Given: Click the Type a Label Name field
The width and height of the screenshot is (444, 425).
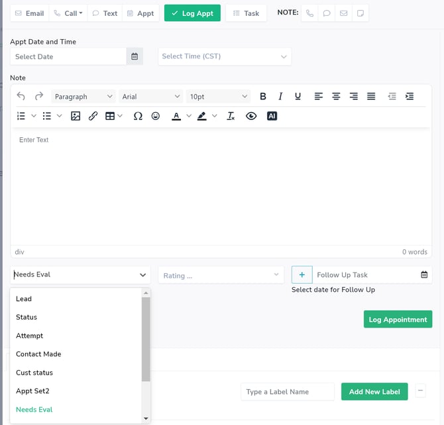Looking at the screenshot, I should [287, 392].
